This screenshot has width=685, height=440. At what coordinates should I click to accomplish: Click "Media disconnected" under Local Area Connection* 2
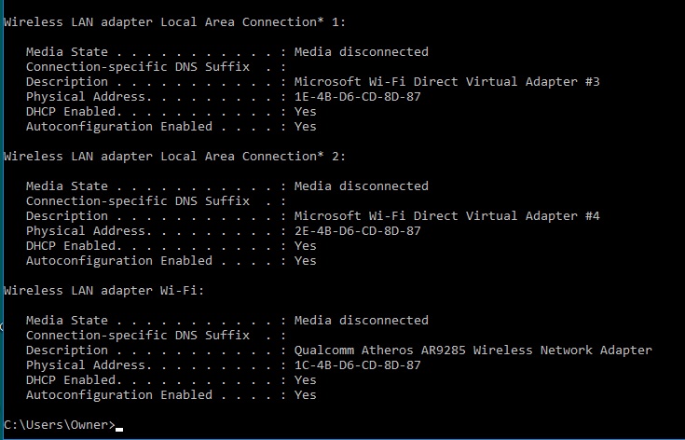pos(361,186)
